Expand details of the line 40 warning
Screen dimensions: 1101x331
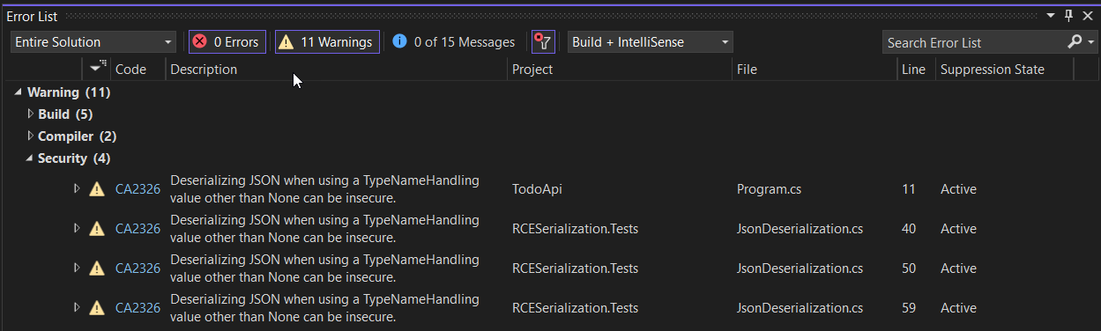point(77,228)
